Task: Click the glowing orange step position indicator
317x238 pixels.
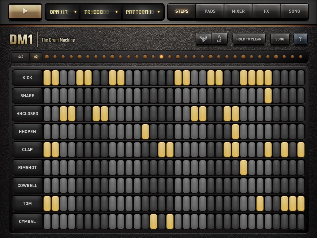Action: [161, 57]
